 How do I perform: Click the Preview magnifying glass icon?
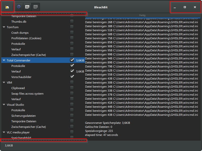[x=18, y=7]
